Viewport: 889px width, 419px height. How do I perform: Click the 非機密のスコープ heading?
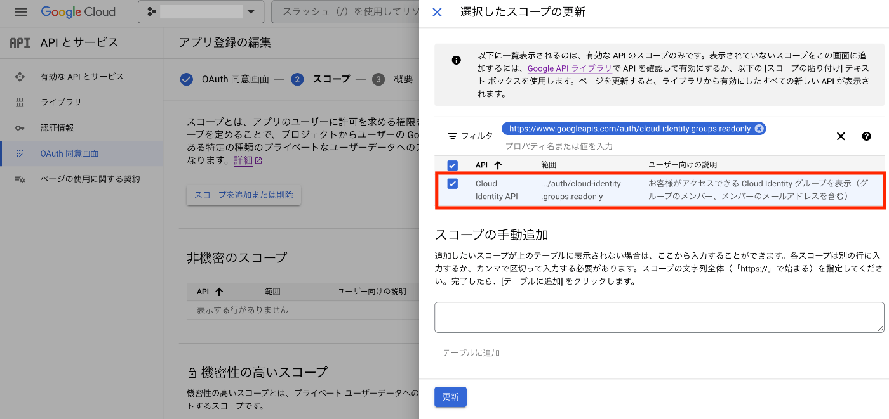pyautogui.click(x=237, y=257)
